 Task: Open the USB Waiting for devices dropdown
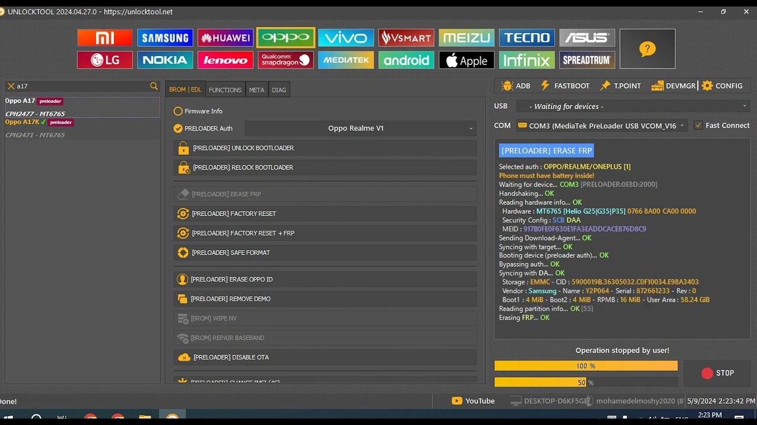633,106
